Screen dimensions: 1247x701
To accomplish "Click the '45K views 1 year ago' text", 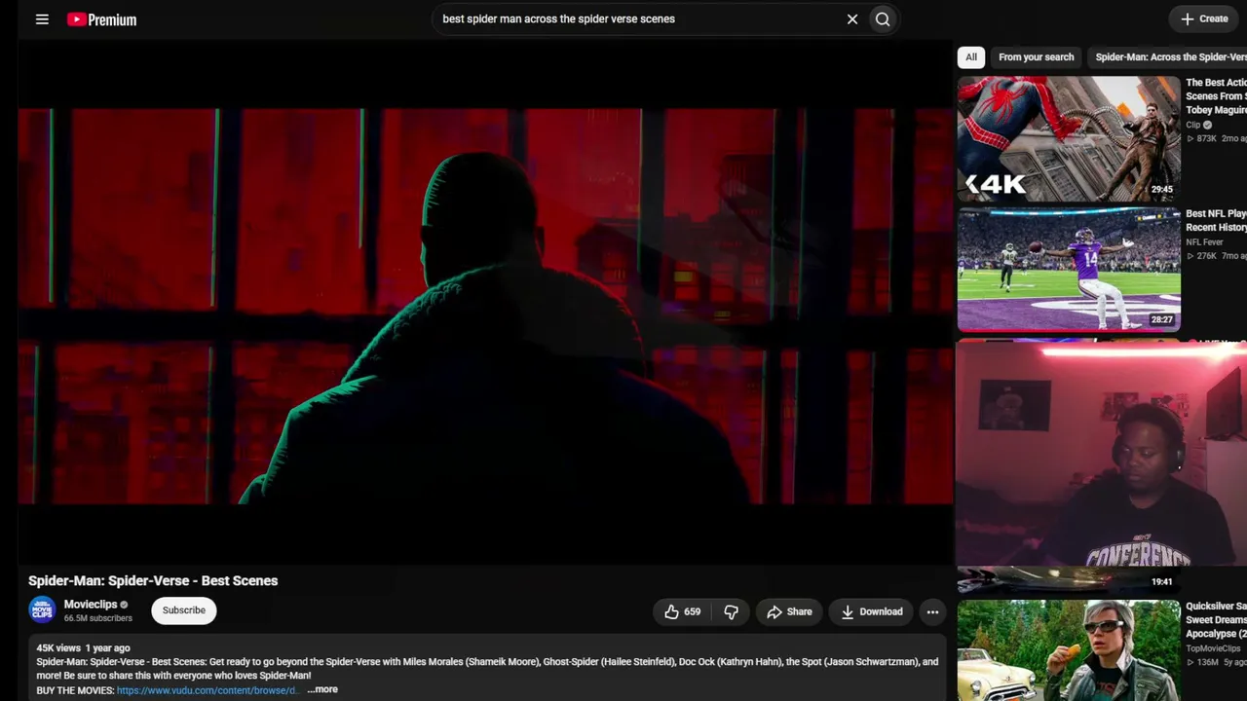I will pos(83,647).
